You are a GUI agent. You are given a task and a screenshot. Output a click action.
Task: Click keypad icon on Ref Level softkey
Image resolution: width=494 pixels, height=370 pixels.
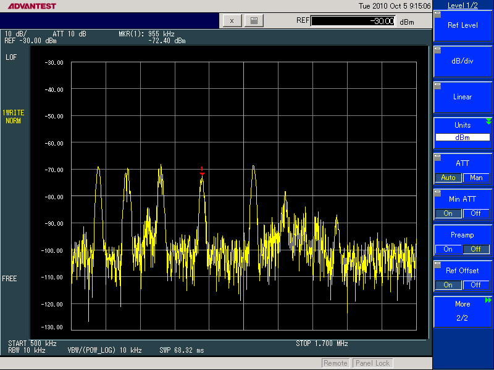[438, 14]
